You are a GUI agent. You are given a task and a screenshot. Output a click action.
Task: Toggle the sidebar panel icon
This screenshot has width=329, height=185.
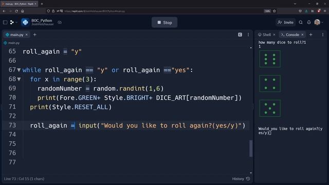tap(5, 22)
